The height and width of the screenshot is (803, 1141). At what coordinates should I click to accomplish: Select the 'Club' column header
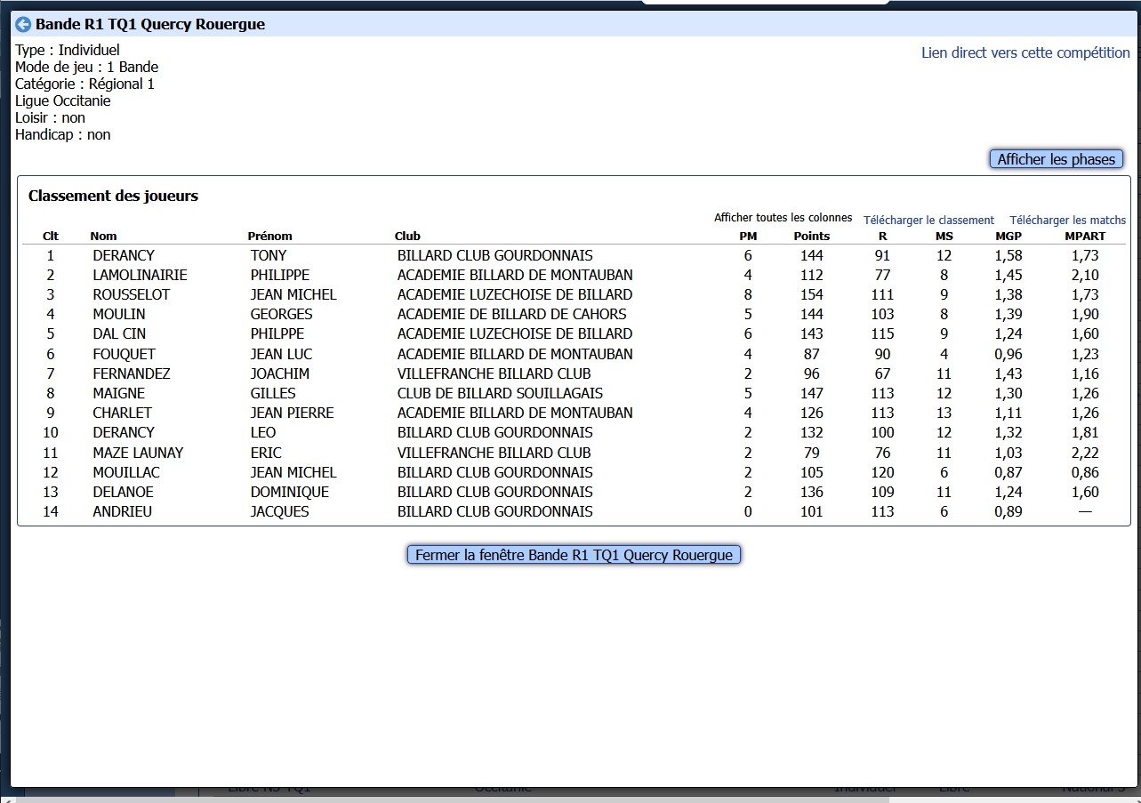(407, 237)
